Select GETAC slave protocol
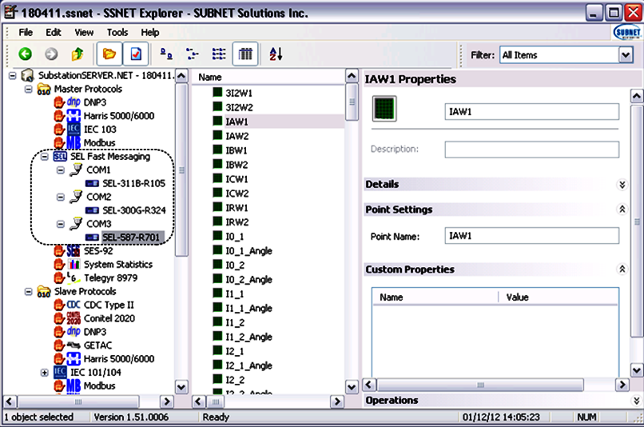 point(97,345)
